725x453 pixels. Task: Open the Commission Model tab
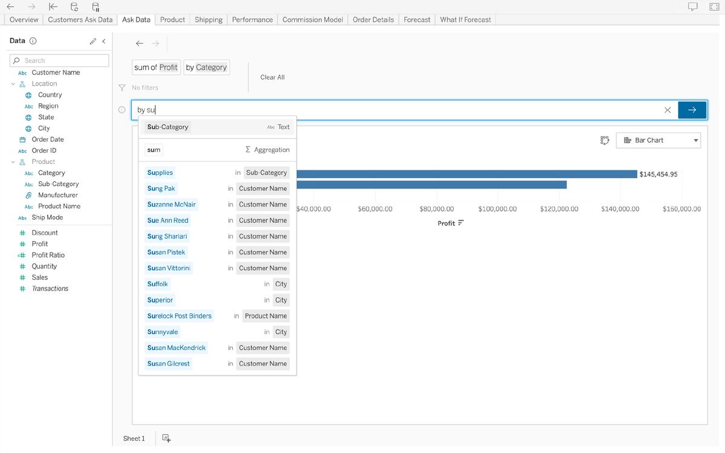point(312,19)
